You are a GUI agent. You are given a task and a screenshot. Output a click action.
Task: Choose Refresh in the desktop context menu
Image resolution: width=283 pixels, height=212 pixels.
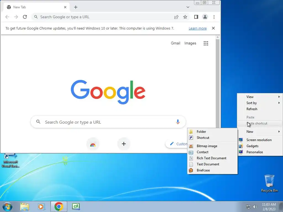click(260, 109)
